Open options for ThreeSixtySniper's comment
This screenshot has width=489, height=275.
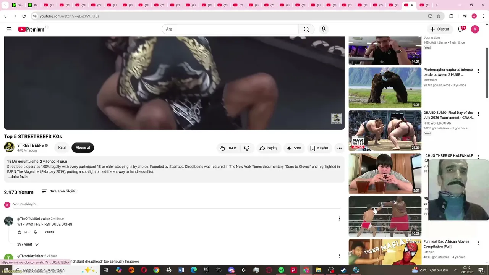pos(339,256)
